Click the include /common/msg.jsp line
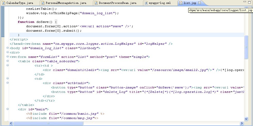The width and height of the screenshot is (253, 126). 62,118
